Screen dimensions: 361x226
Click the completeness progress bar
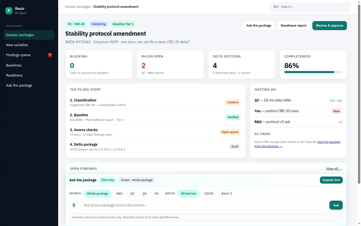[x=313, y=72]
